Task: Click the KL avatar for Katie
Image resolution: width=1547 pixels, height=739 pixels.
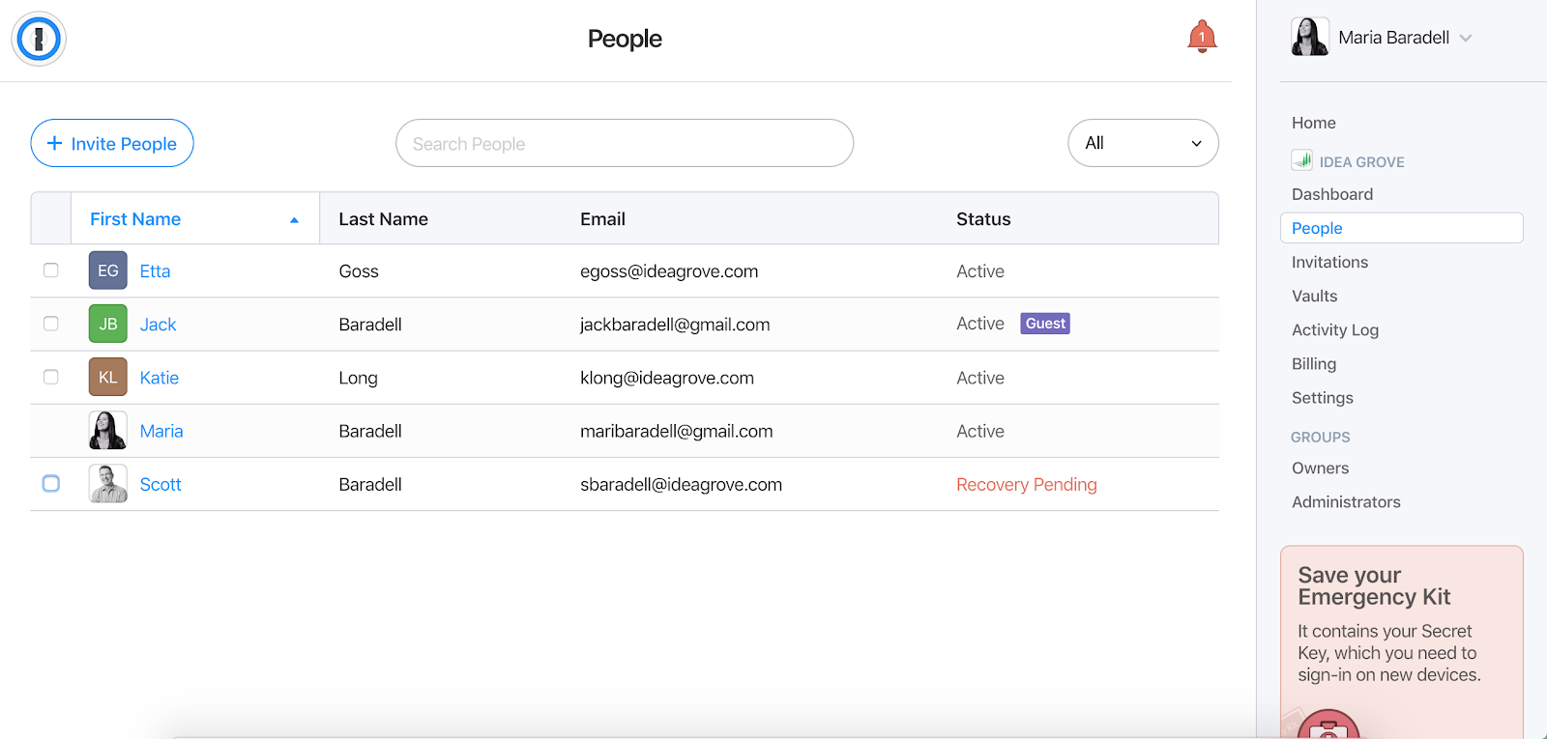Action: click(108, 377)
